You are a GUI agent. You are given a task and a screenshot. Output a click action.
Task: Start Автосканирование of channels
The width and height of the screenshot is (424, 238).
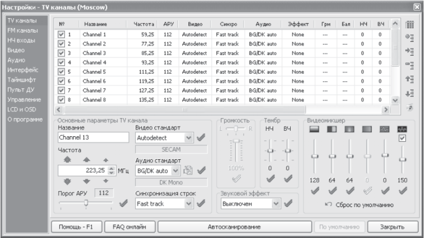234,227
